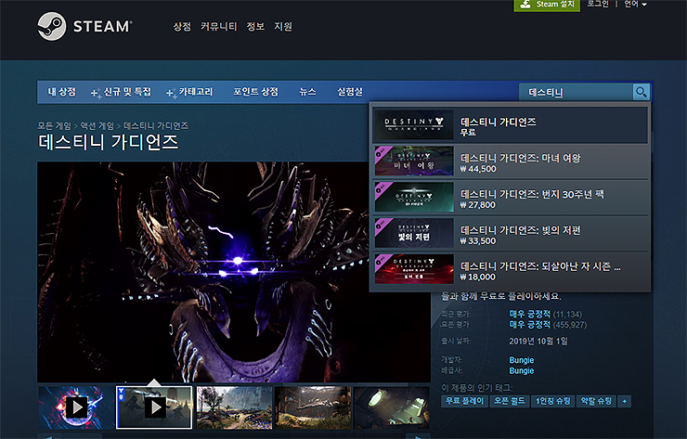Screen dimensions: 687x439
Task: Click the 데스티니 search input field
Action: [577, 93]
